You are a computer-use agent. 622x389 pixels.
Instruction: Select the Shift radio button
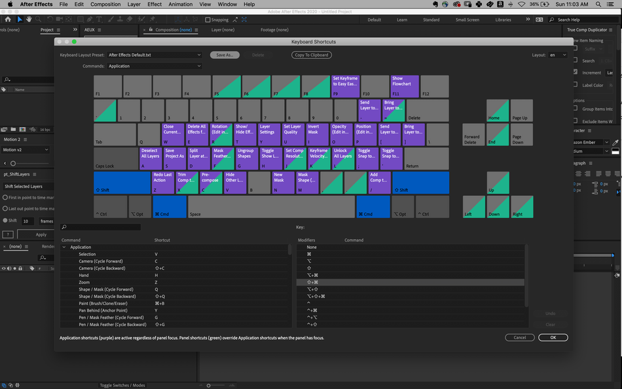coord(5,220)
